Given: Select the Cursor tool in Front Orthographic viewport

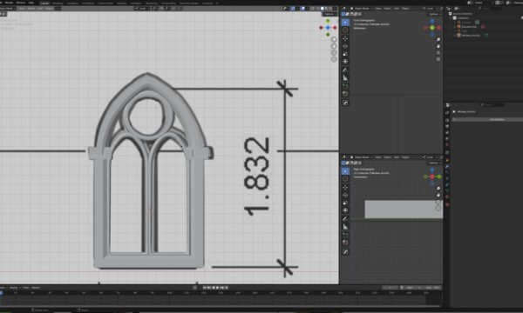Looking at the screenshot, I should [345, 30].
